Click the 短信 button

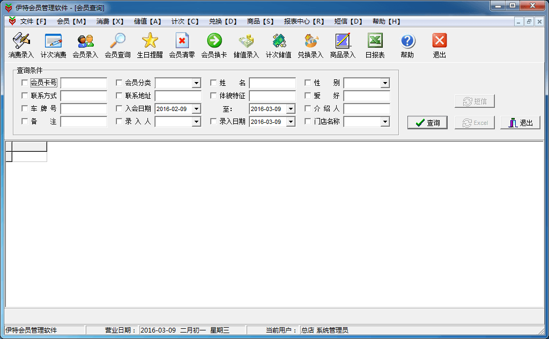click(x=475, y=101)
